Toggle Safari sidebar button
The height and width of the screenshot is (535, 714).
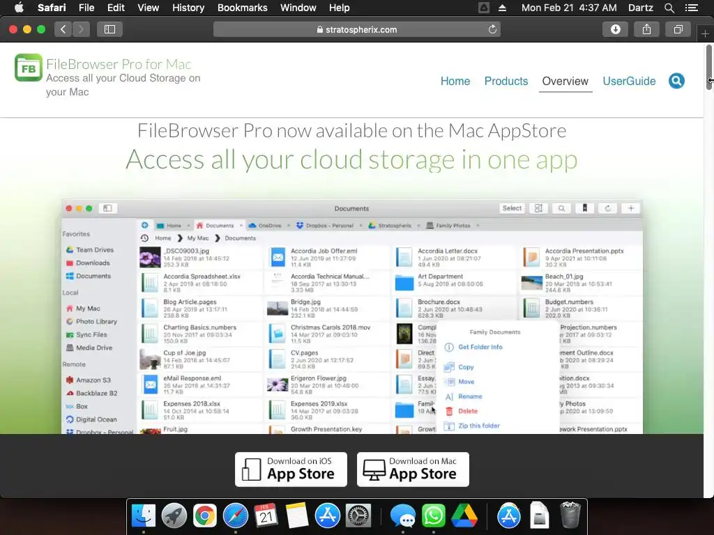tap(109, 29)
